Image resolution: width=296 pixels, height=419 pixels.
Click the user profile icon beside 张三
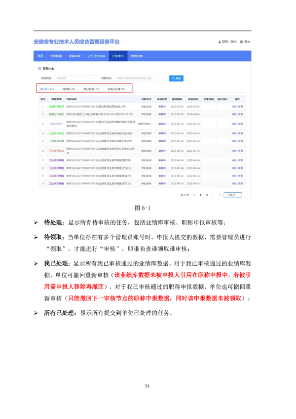pyautogui.click(x=219, y=42)
